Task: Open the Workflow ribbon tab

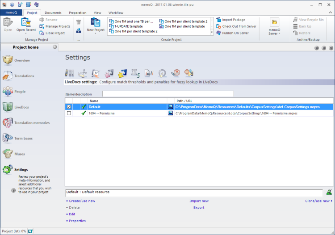Action: click(x=116, y=13)
